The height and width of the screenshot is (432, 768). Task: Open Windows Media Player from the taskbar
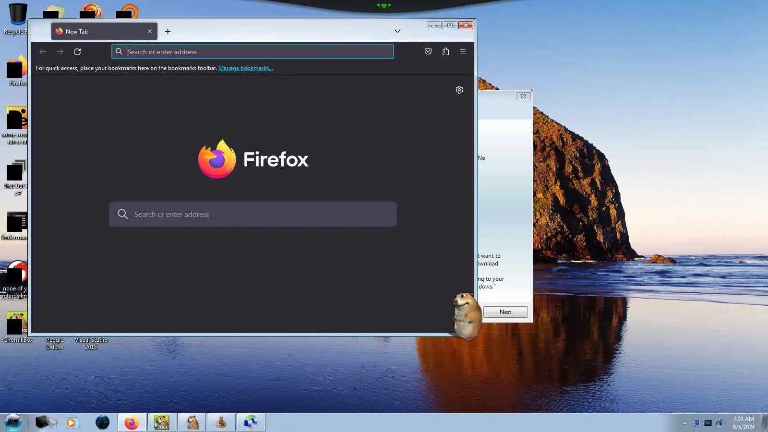pos(71,422)
